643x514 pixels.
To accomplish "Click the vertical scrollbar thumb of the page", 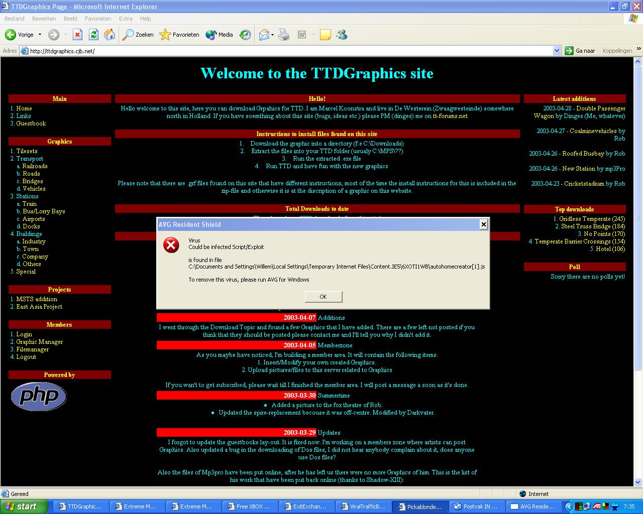I will [x=638, y=218].
